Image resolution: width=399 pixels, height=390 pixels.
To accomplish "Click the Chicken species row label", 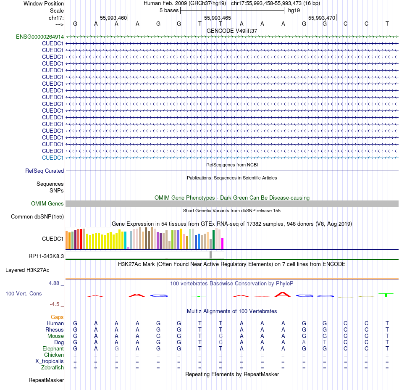I will [54, 355].
